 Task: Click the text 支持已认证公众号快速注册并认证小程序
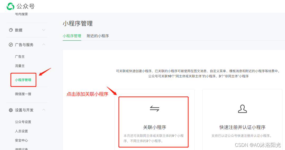(242, 136)
